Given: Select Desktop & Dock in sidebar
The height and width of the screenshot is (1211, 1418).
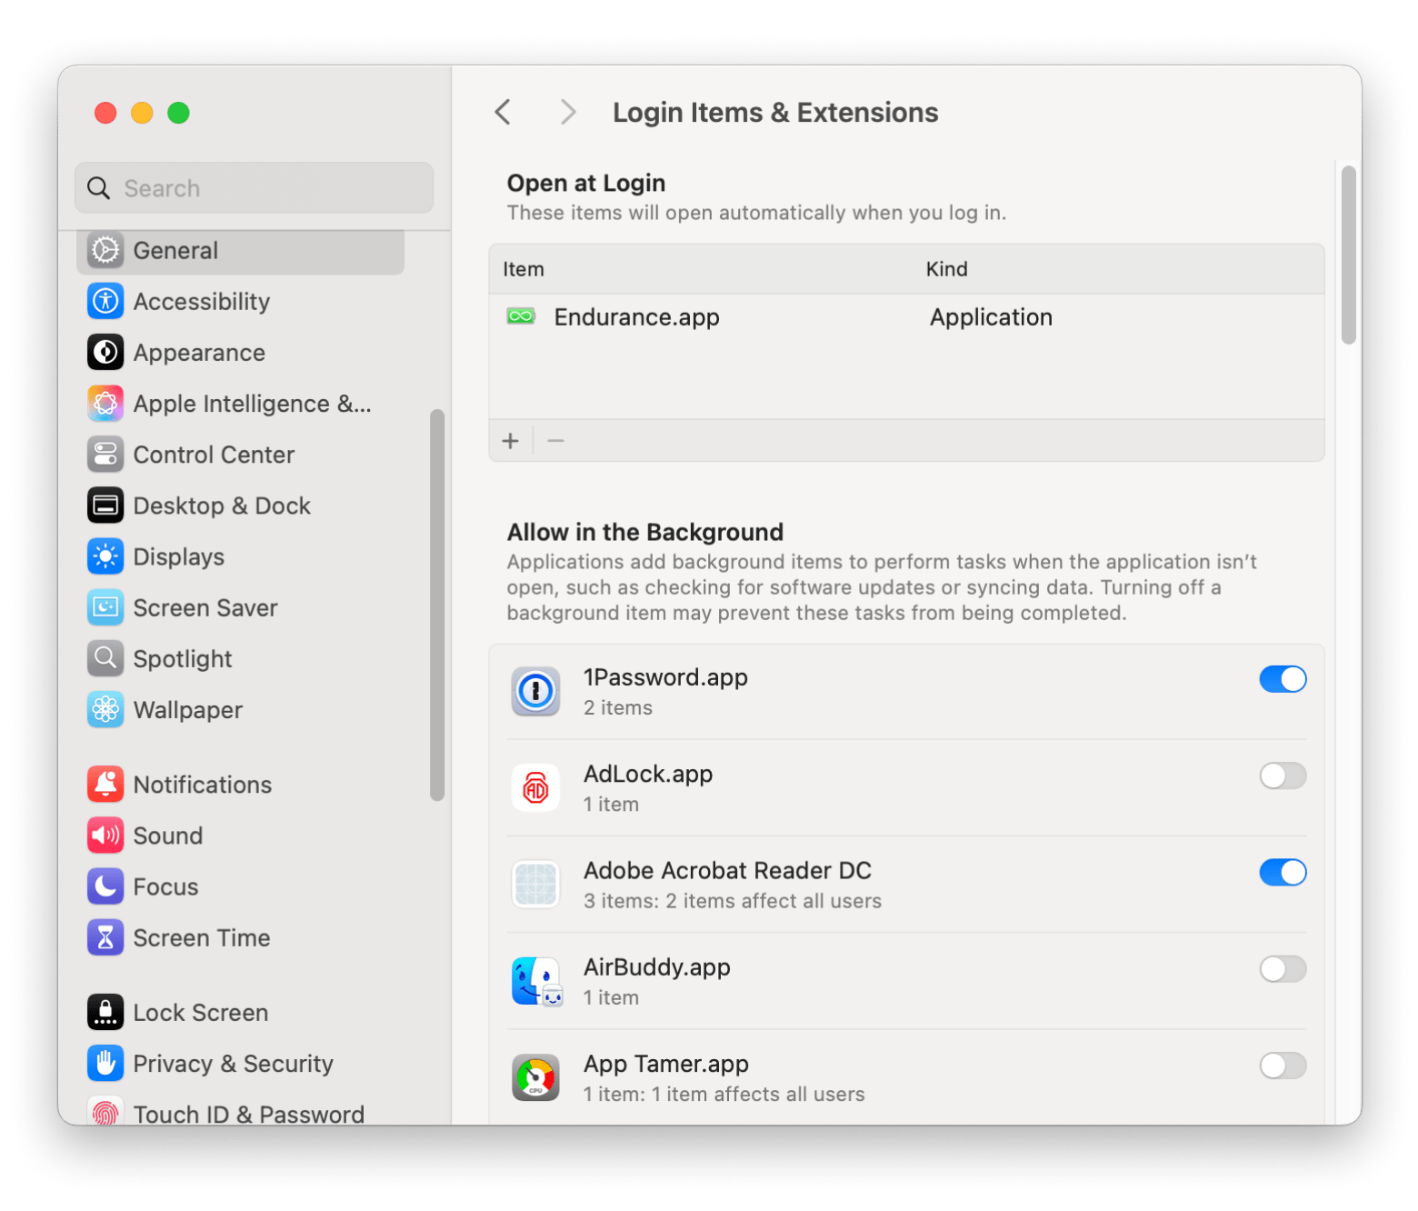Looking at the screenshot, I should pyautogui.click(x=222, y=505).
